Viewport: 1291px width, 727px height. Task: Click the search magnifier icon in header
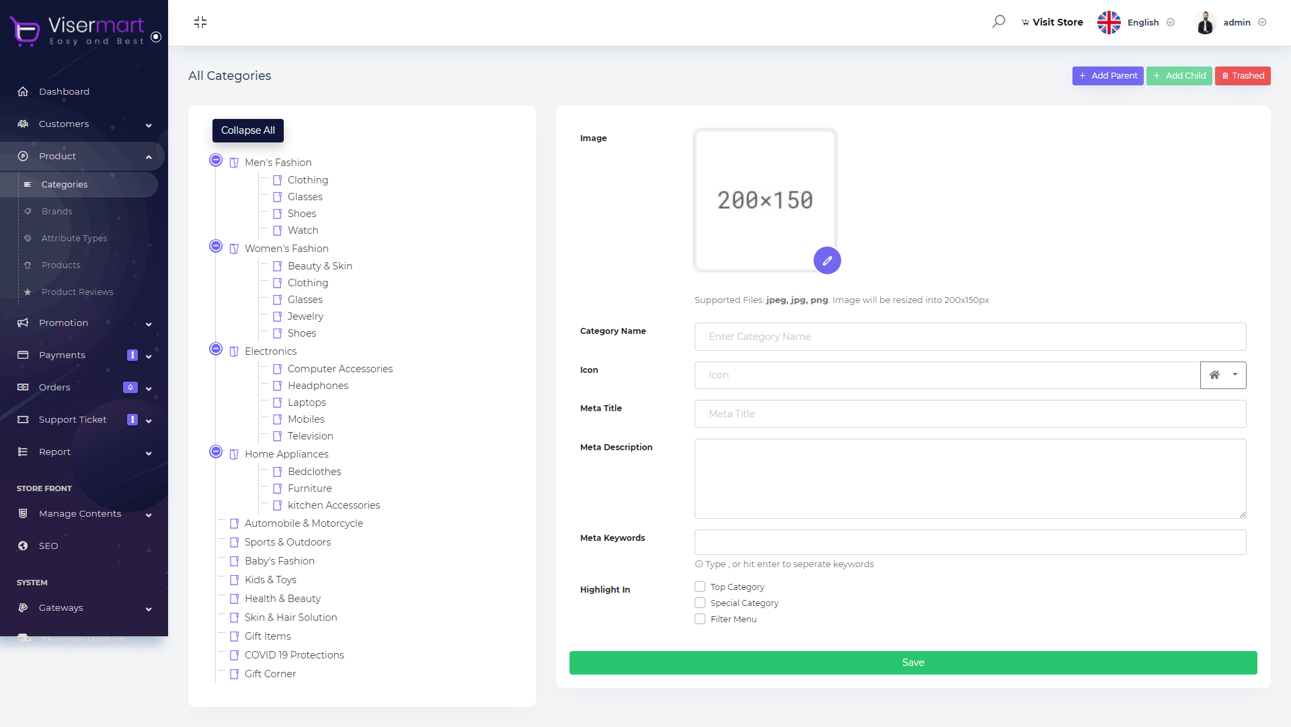point(999,22)
